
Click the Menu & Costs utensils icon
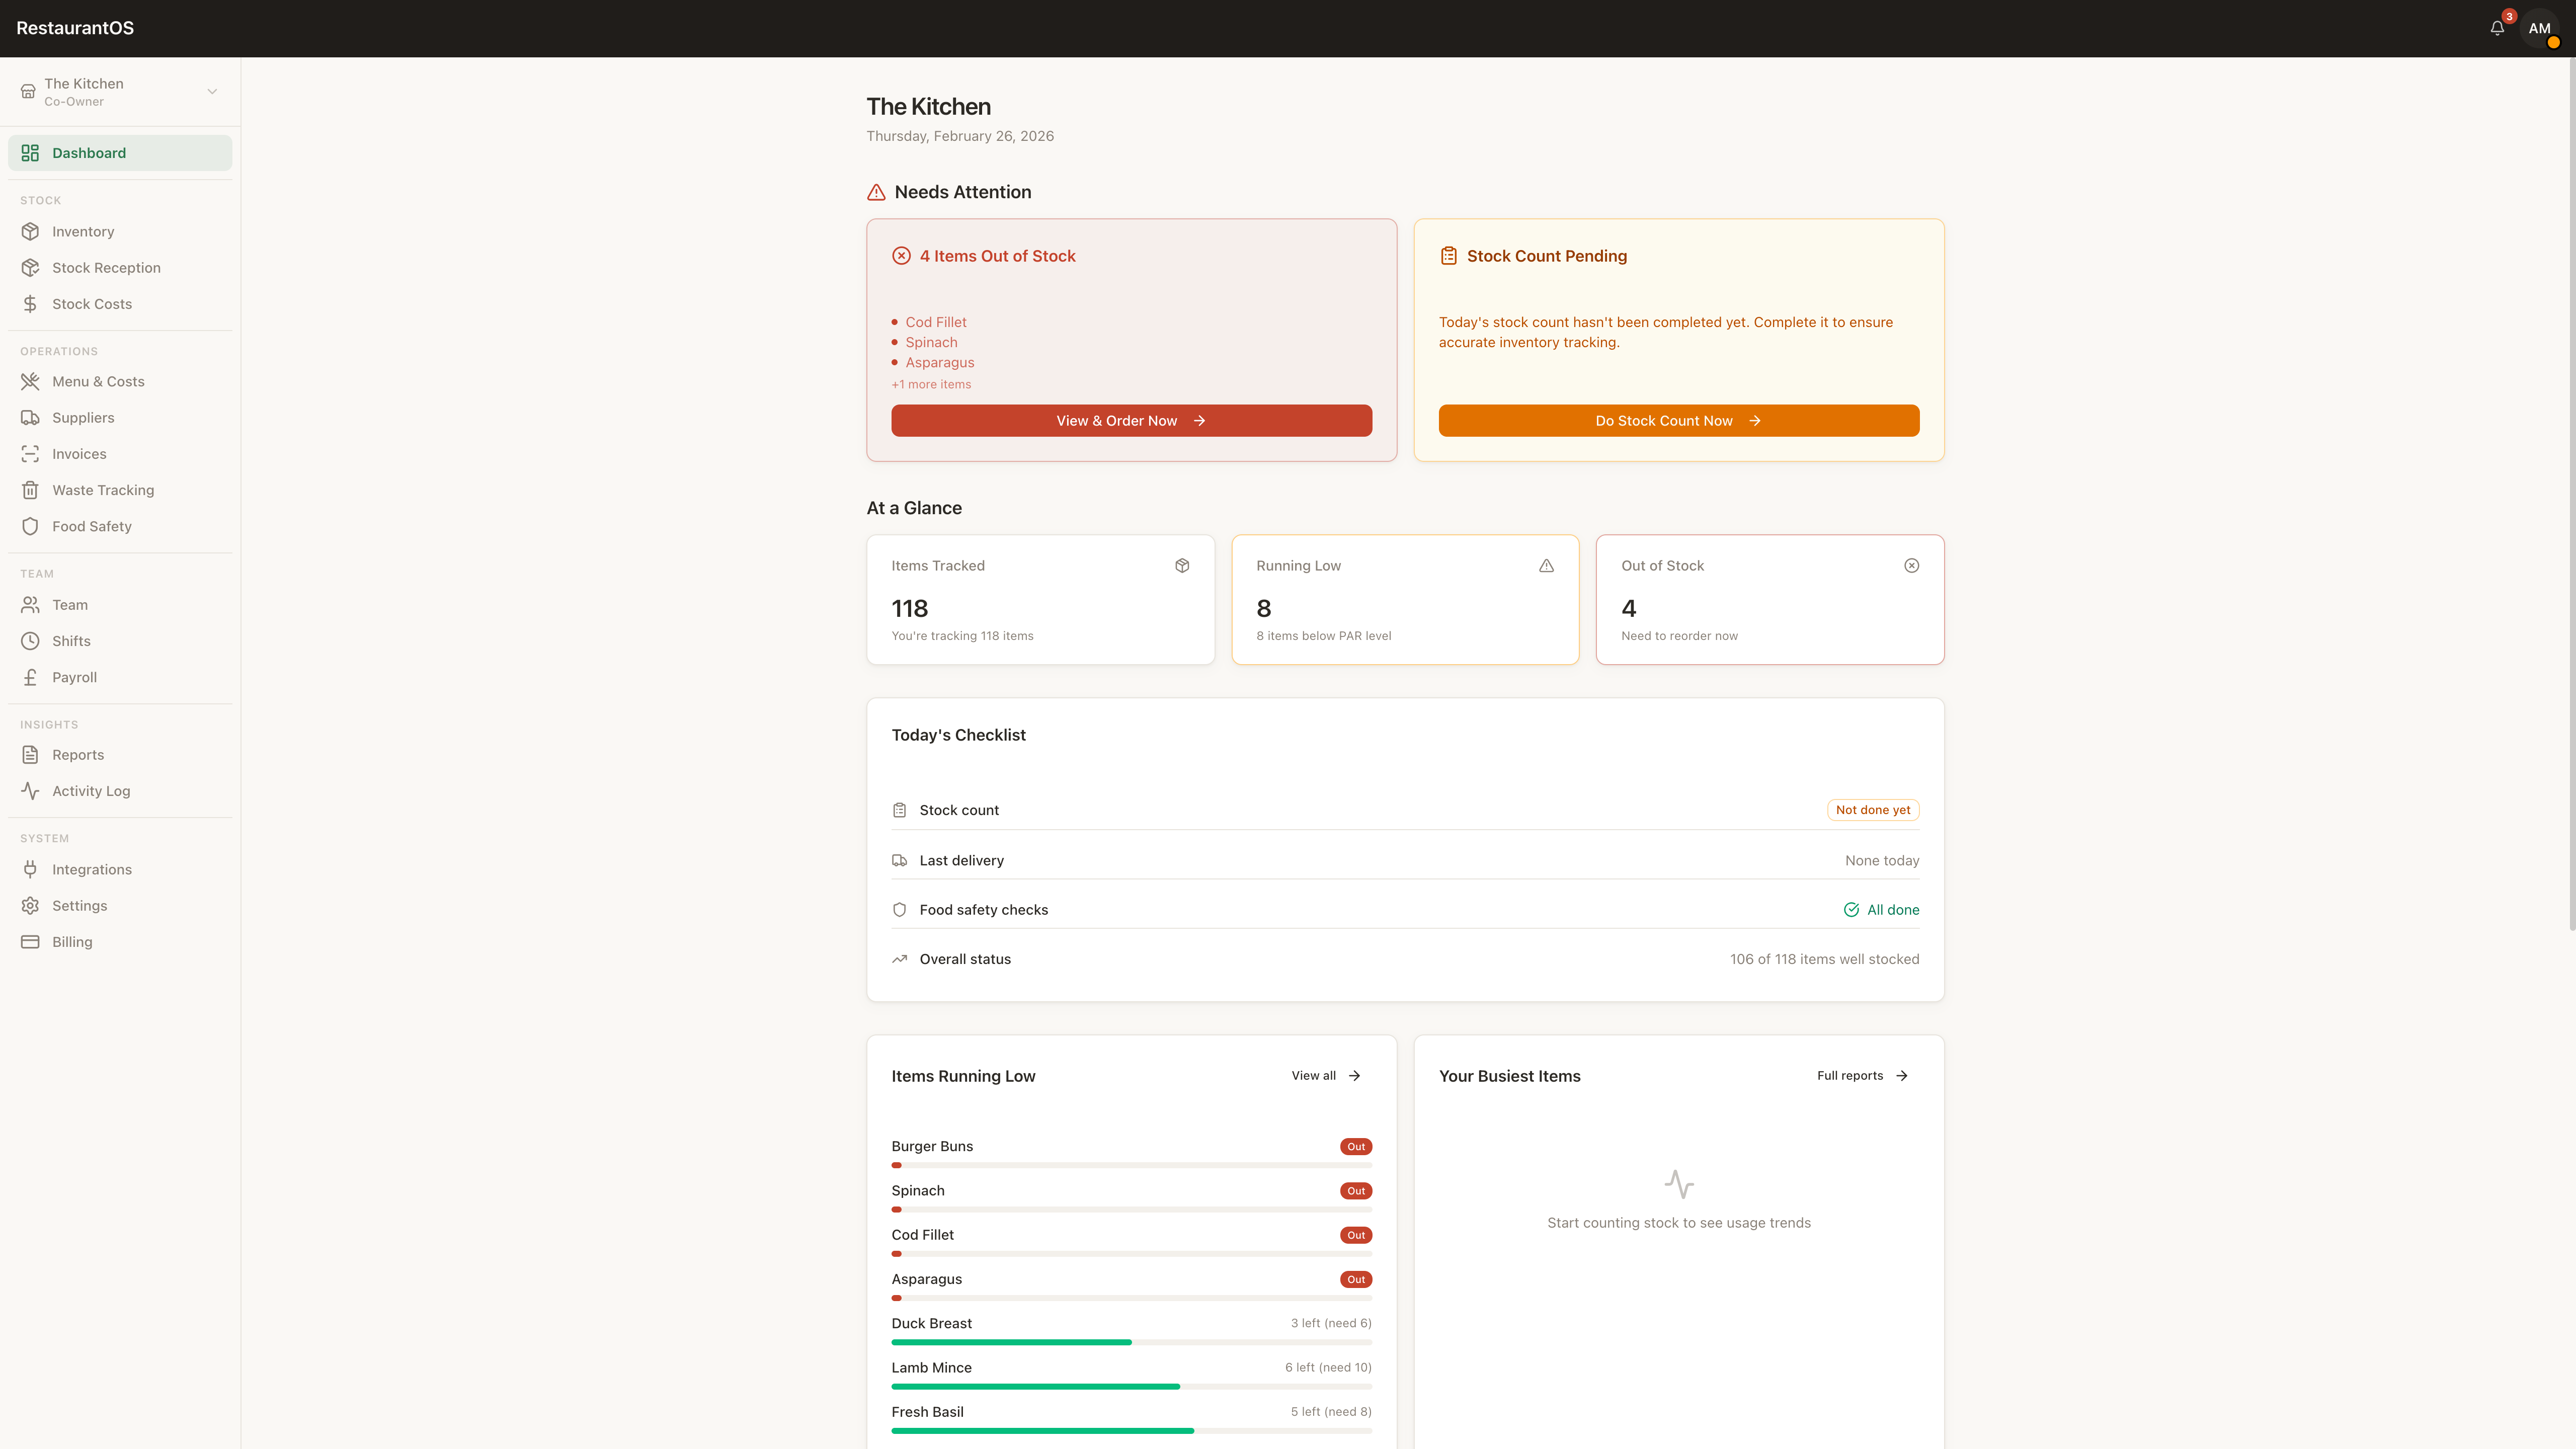30,381
